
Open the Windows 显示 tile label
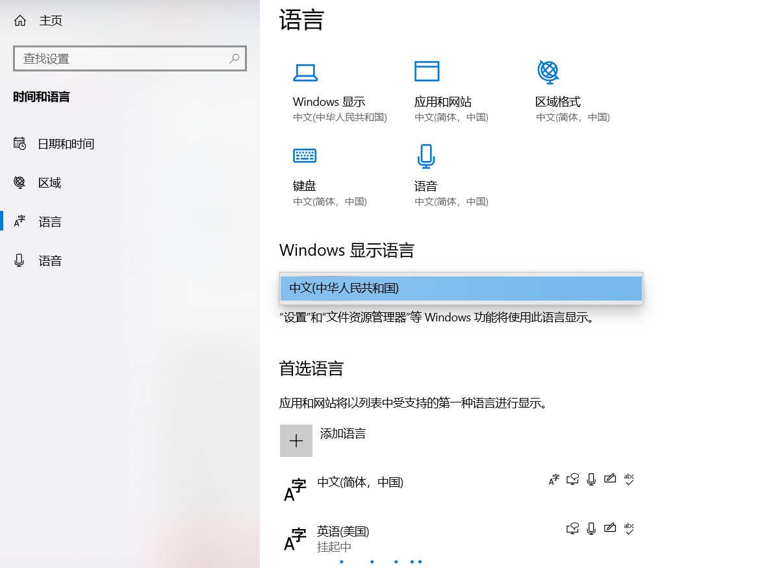pos(329,102)
